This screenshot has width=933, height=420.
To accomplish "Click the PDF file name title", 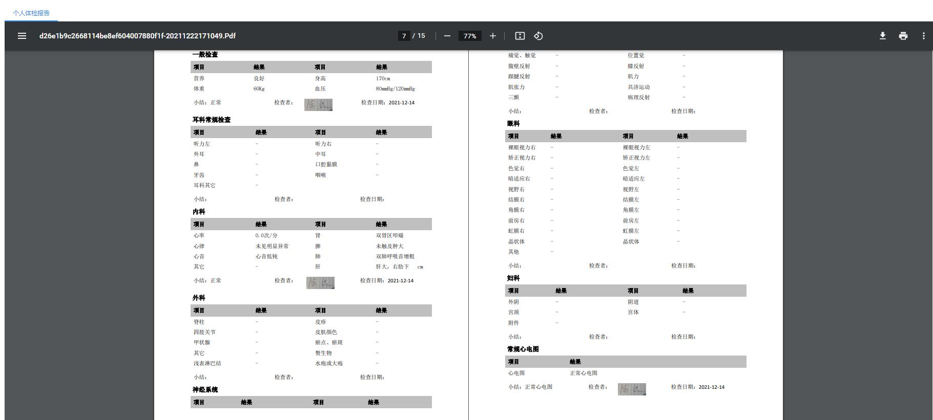I will (x=137, y=36).
